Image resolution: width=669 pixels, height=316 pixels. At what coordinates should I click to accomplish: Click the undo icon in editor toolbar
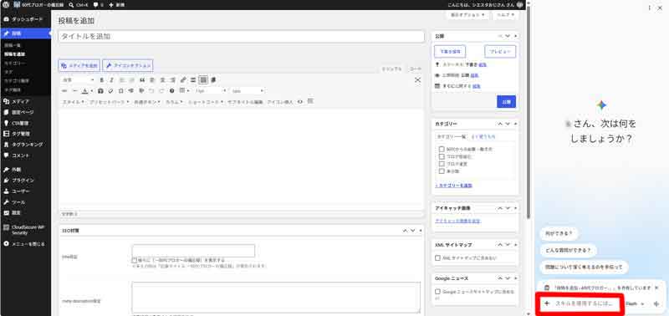point(151,91)
